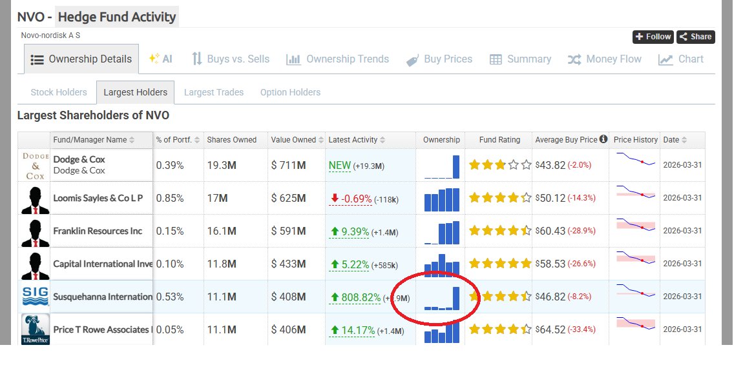743x392 pixels.
Task: Open Buys vs. Sells tab
Action: (x=231, y=59)
